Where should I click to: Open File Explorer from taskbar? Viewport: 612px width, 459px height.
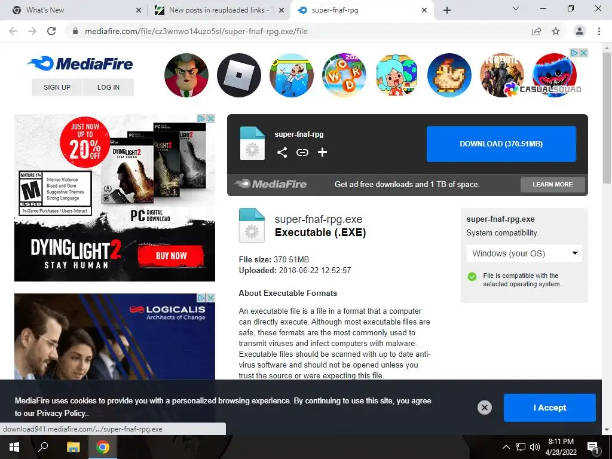(73, 447)
